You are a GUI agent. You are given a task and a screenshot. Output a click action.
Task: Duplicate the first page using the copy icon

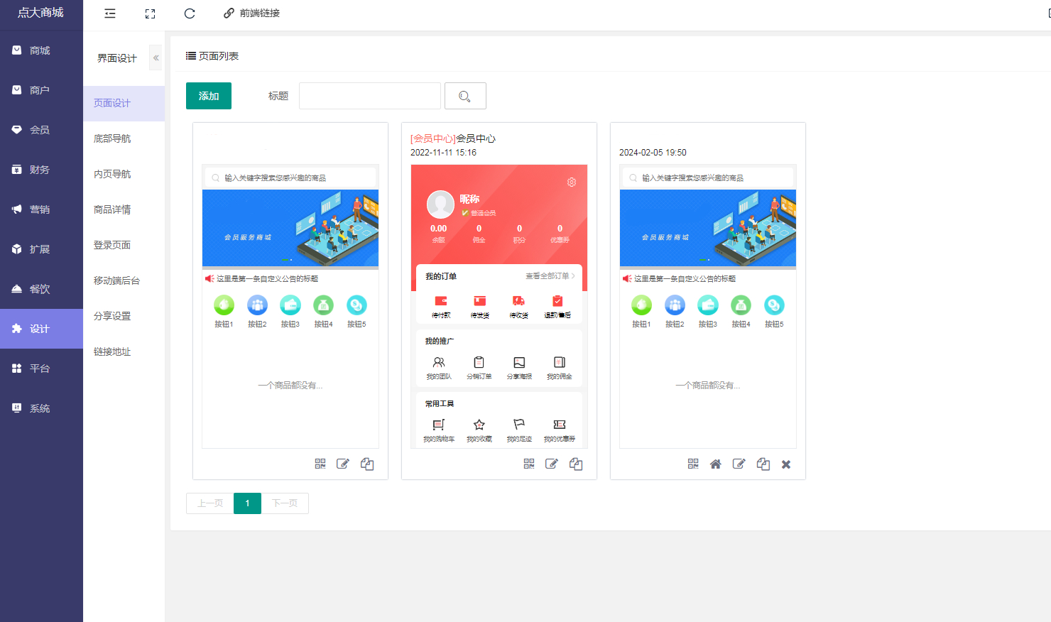coord(367,464)
